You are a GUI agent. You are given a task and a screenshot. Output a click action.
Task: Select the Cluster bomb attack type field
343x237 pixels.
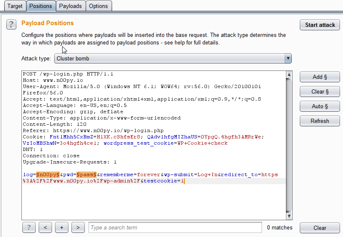click(x=173, y=58)
